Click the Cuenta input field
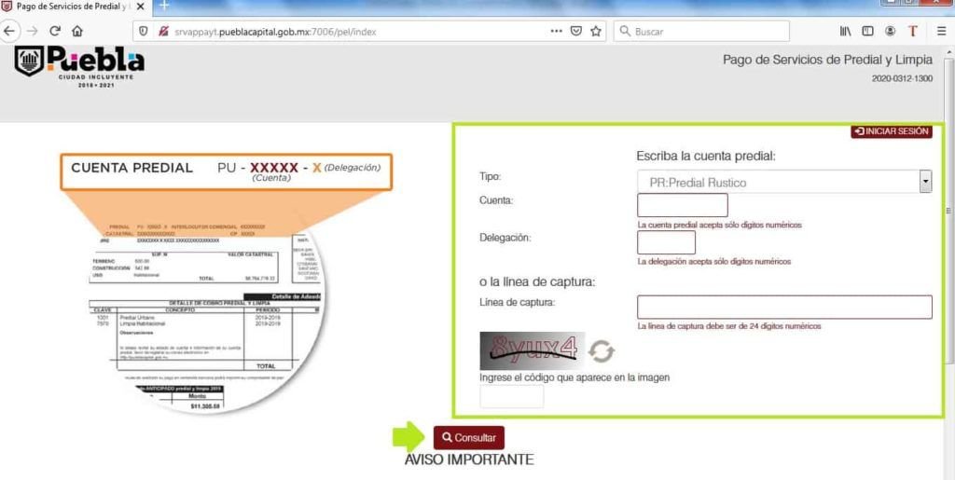The height and width of the screenshot is (480, 955). 682,205
